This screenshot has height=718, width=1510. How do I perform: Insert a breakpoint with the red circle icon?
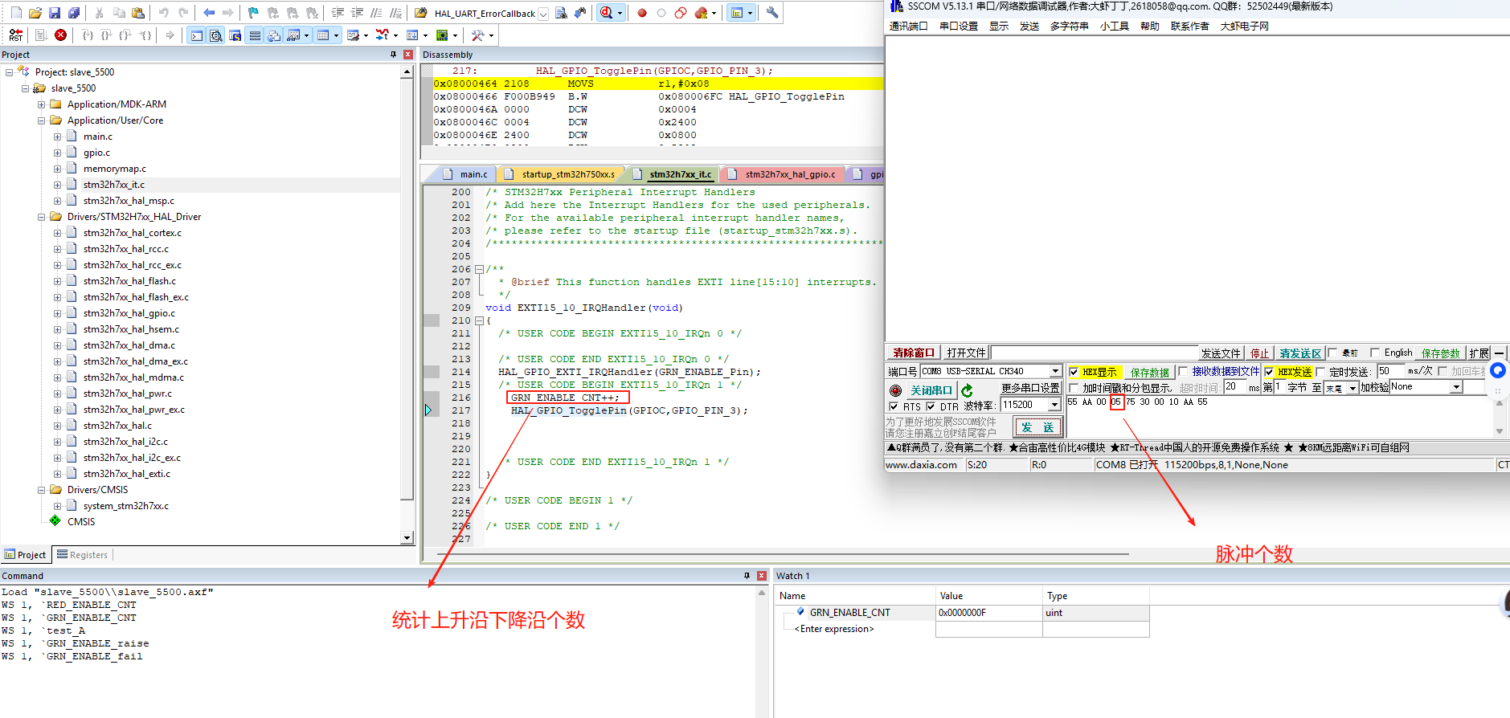[x=642, y=13]
